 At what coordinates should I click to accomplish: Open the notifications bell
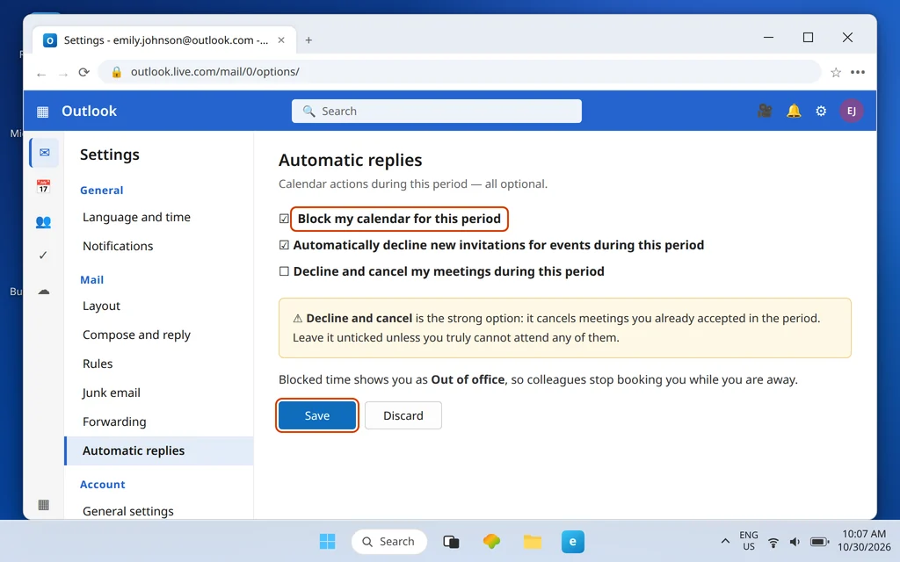(x=794, y=111)
